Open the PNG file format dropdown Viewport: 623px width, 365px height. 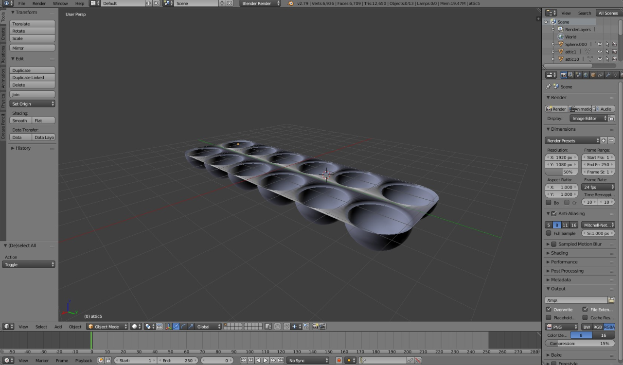pos(562,327)
